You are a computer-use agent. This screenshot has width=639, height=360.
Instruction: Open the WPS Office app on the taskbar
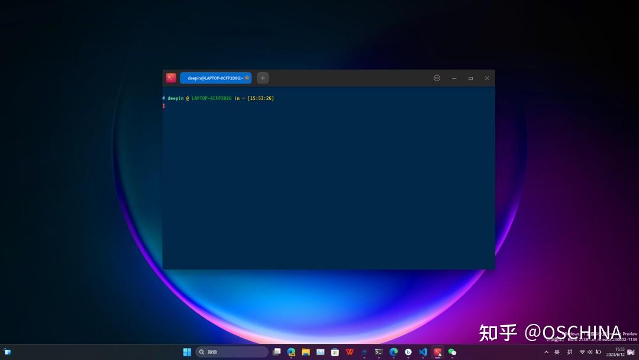[x=349, y=351]
